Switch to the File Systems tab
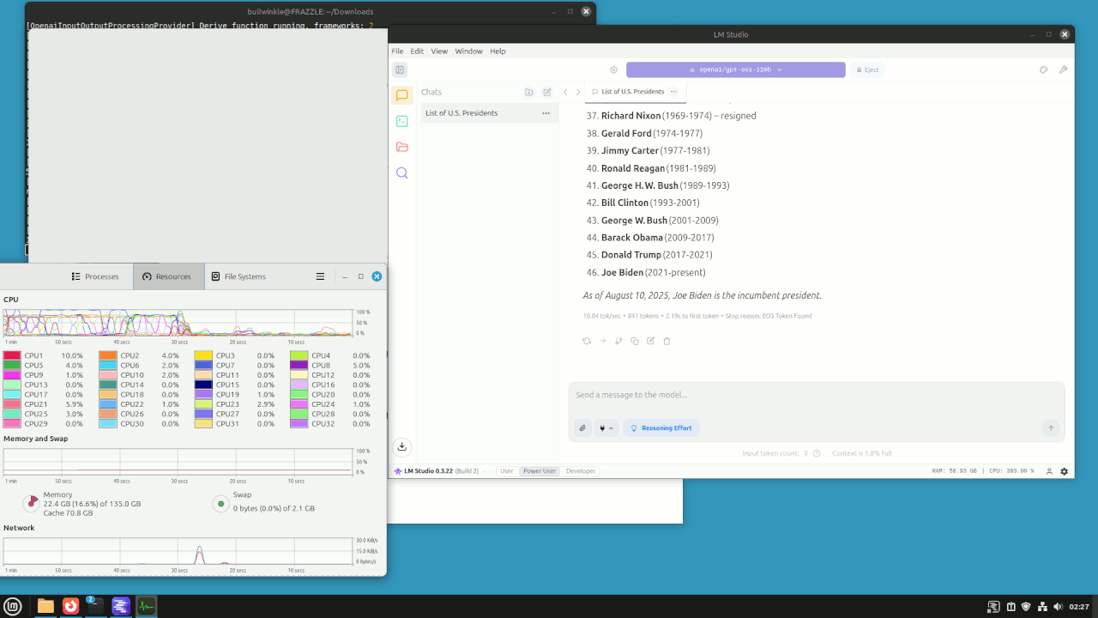The image size is (1098, 618). click(x=239, y=276)
